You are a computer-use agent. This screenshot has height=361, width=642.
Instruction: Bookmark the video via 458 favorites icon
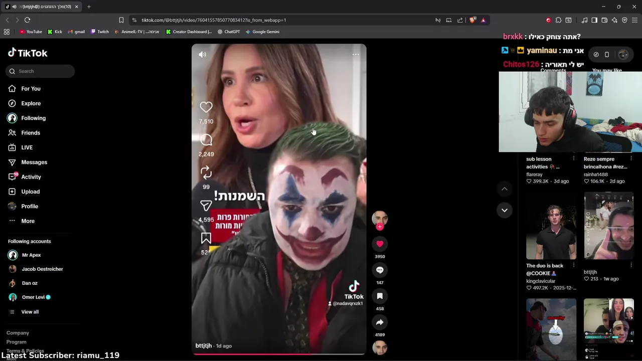380,296
